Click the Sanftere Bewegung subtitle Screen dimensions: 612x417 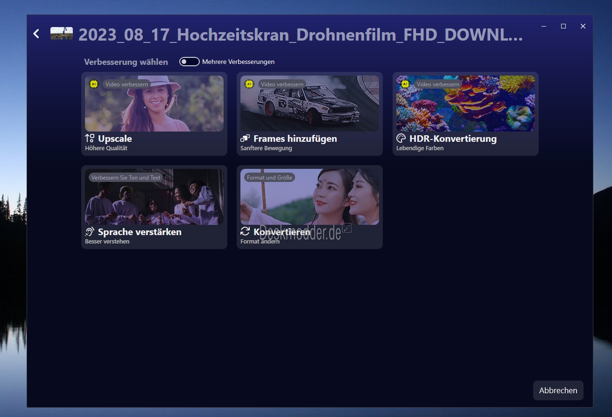(x=266, y=148)
